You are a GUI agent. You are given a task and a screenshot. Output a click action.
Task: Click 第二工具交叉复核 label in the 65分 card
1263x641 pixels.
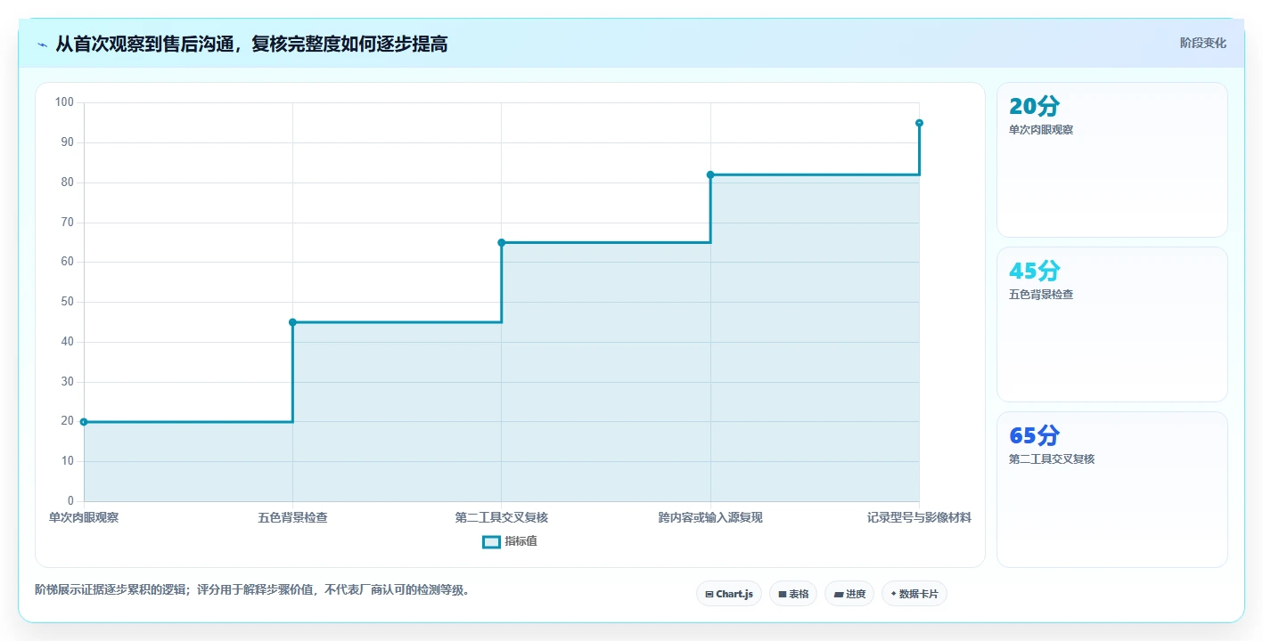click(x=1052, y=459)
